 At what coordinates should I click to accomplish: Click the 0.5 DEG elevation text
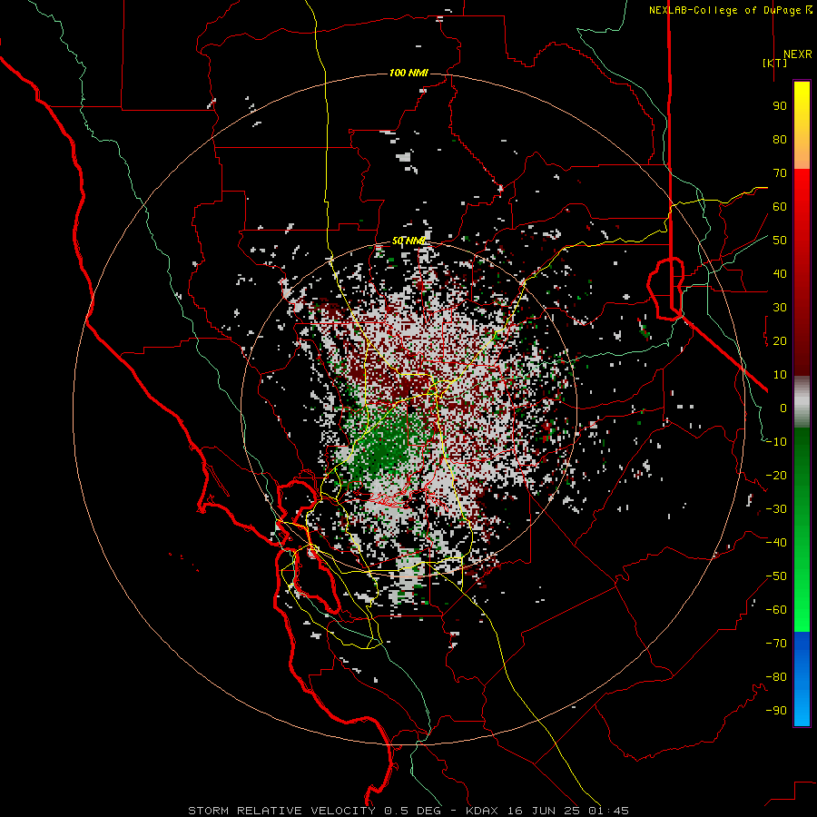[413, 811]
